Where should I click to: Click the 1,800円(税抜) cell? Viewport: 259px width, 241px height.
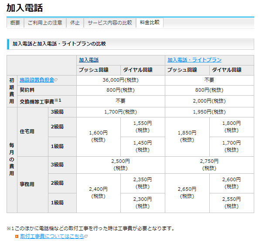click(x=232, y=127)
